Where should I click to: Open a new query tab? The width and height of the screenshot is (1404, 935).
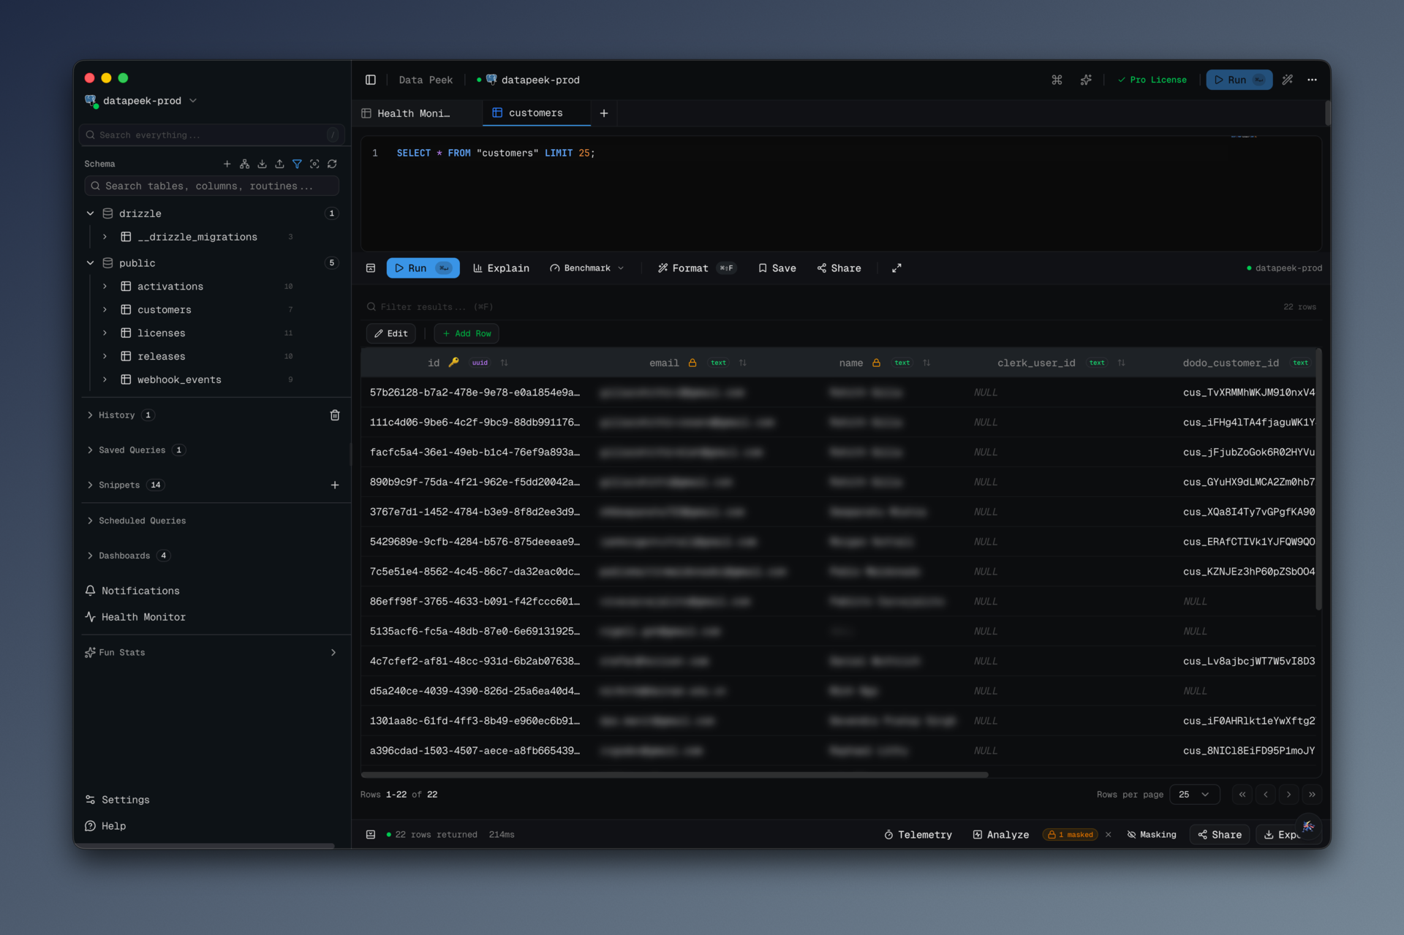pyautogui.click(x=604, y=113)
